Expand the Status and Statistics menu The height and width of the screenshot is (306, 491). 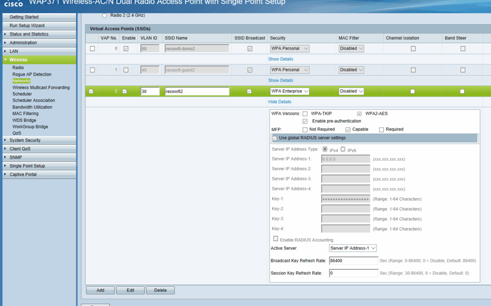pos(39,34)
